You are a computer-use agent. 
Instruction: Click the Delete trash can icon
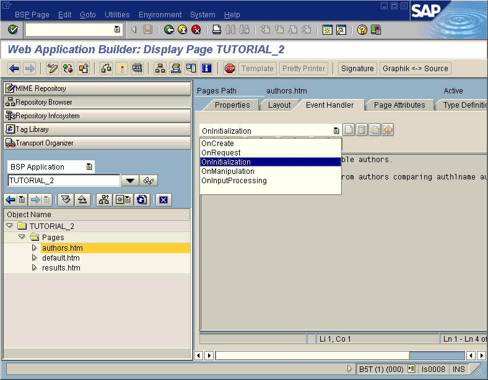pyautogui.click(x=361, y=130)
